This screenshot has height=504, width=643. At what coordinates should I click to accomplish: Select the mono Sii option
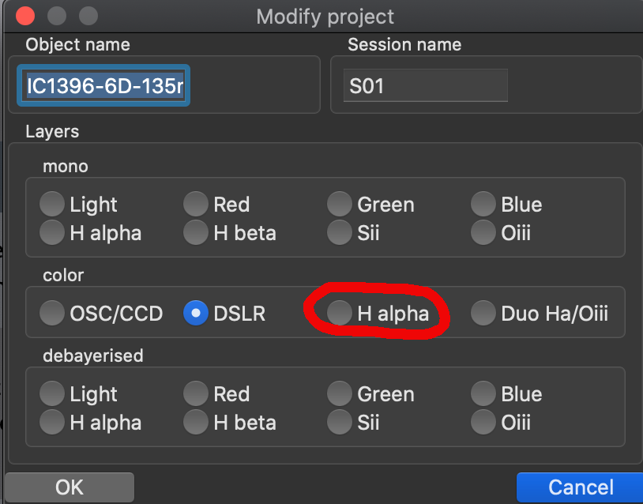tap(340, 232)
